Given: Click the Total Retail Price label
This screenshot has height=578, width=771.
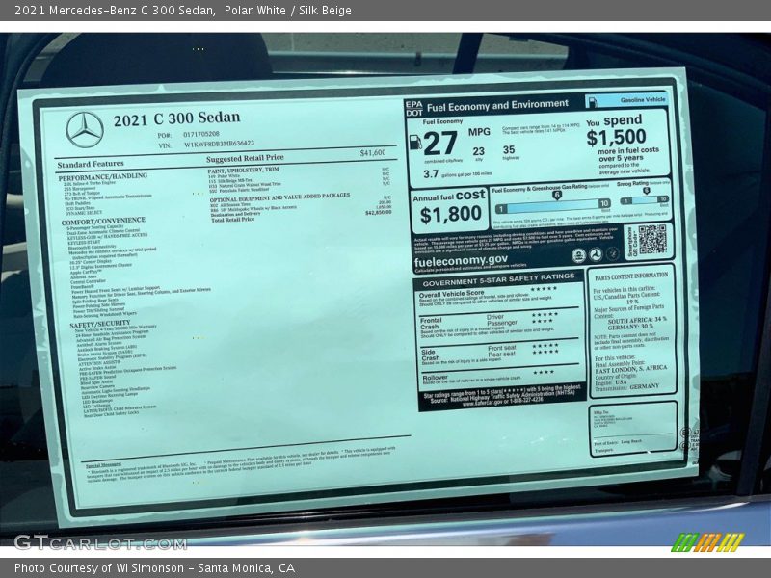Looking at the screenshot, I should [232, 220].
